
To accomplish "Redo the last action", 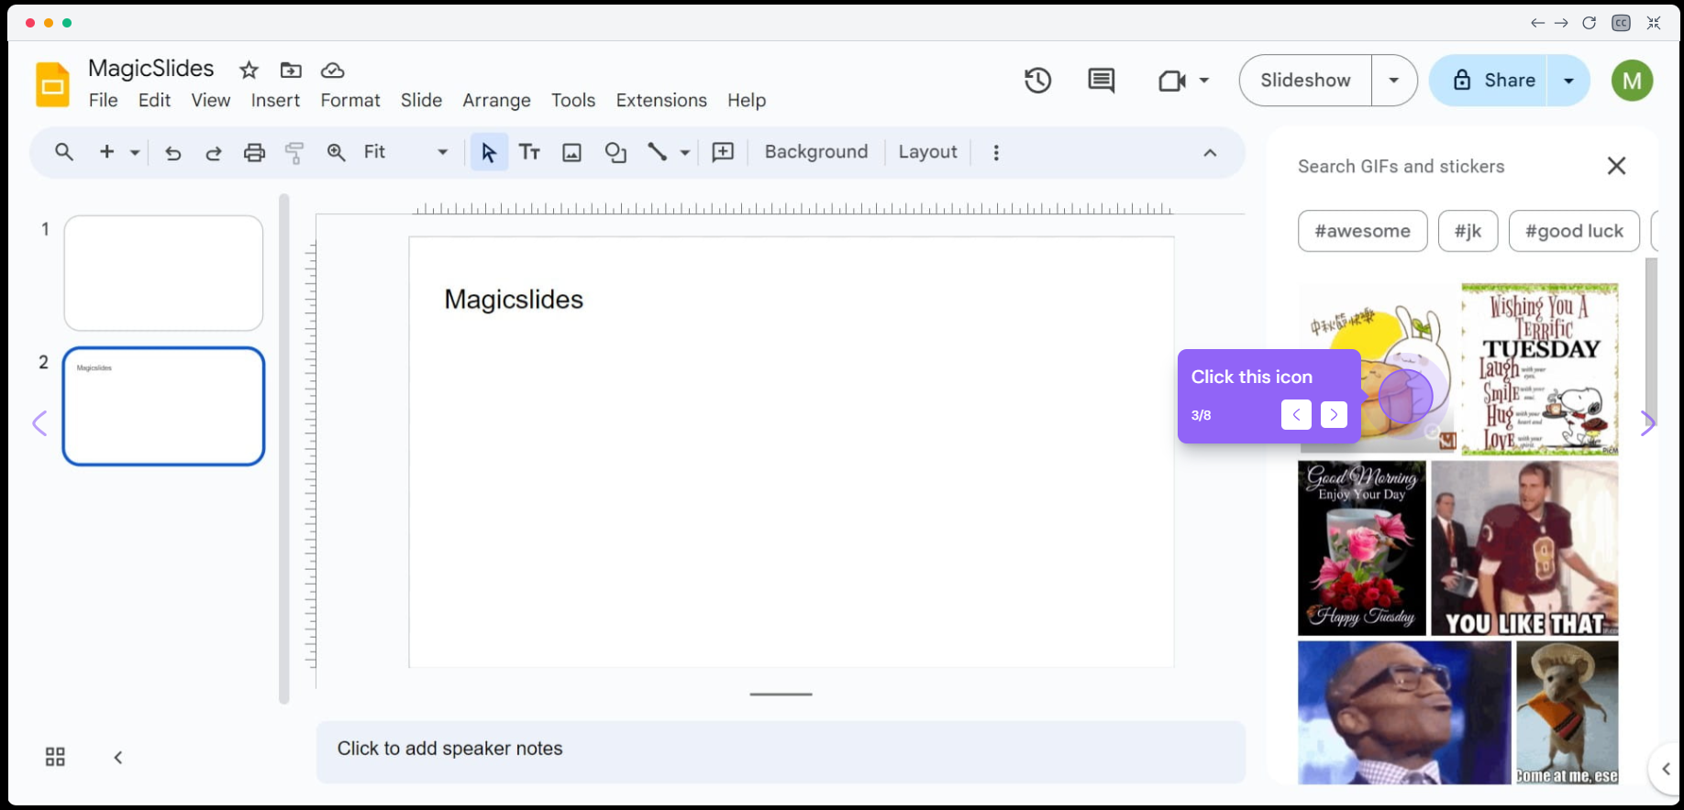I will coord(214,153).
